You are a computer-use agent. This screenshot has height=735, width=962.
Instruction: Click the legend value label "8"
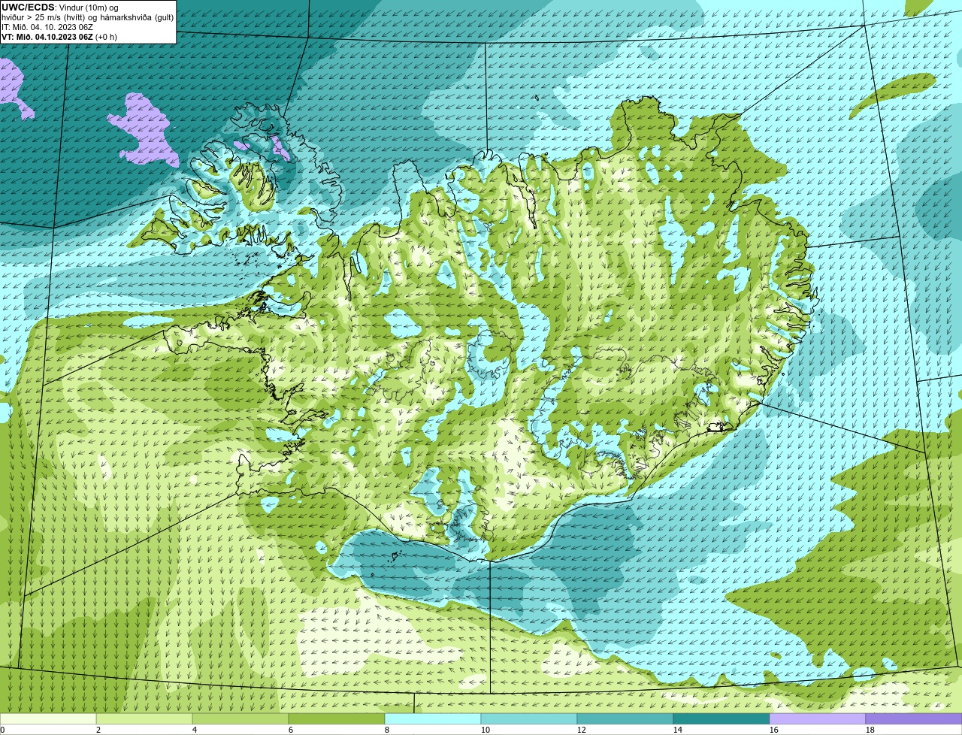387,730
